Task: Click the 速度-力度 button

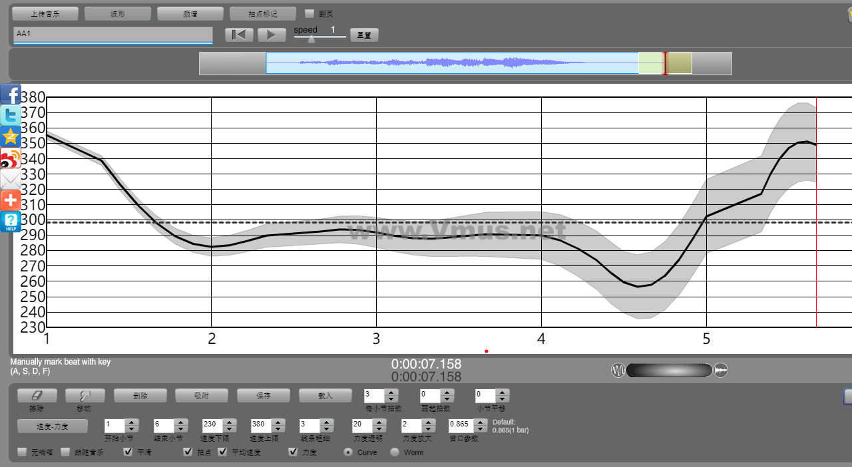Action: [53, 426]
